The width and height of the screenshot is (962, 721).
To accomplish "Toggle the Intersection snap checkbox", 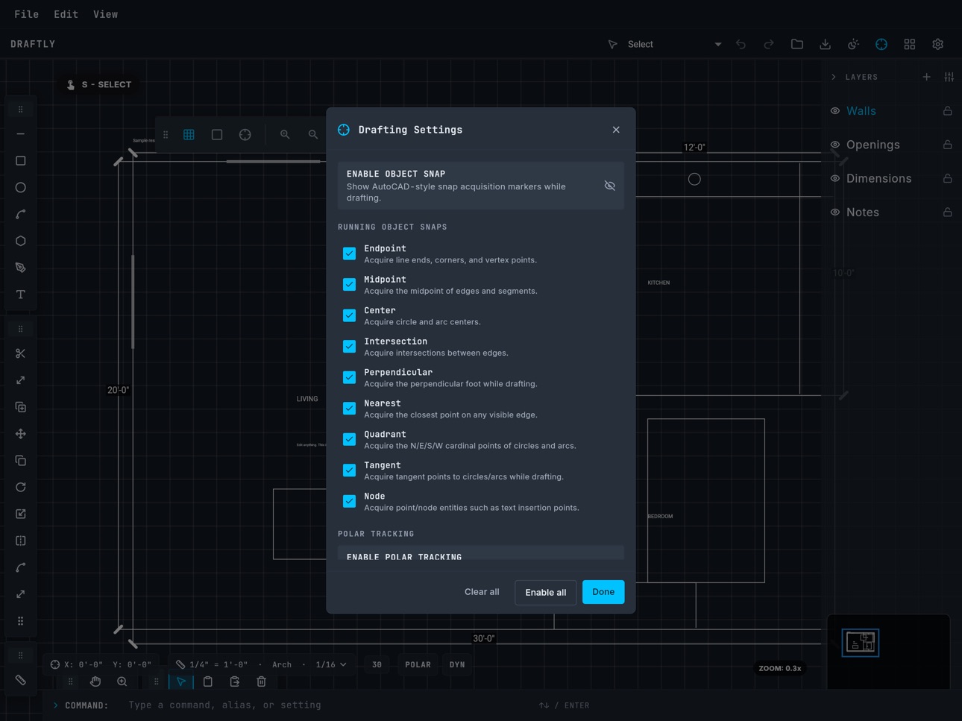I will pos(349,347).
